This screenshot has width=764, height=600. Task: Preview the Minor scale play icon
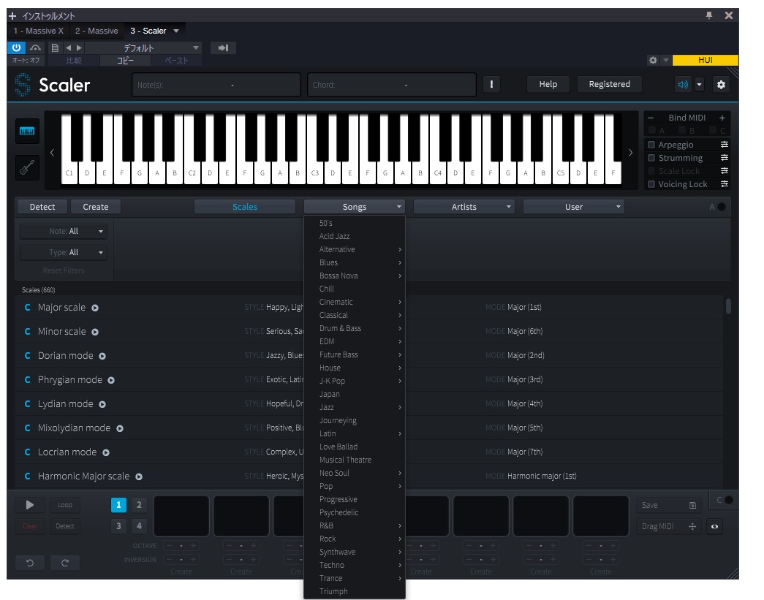tap(95, 332)
